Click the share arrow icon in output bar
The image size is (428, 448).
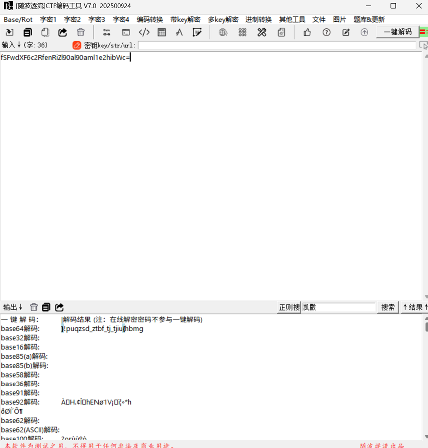(x=60, y=307)
